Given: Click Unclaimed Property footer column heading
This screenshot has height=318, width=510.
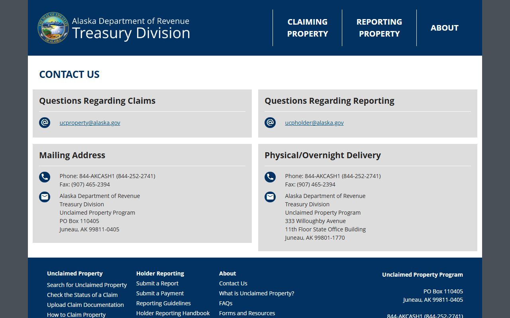Looking at the screenshot, I should [x=75, y=273].
